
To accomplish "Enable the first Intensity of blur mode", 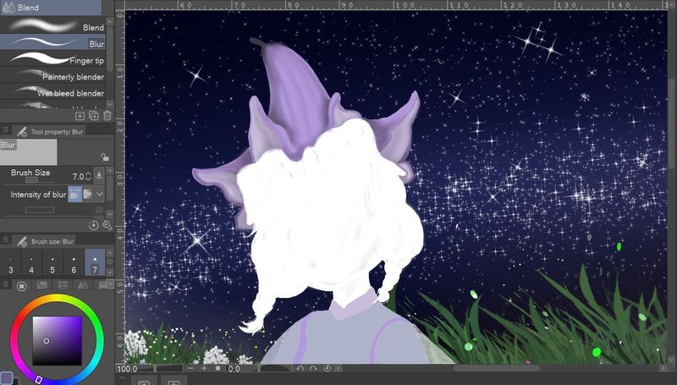I will [x=74, y=195].
